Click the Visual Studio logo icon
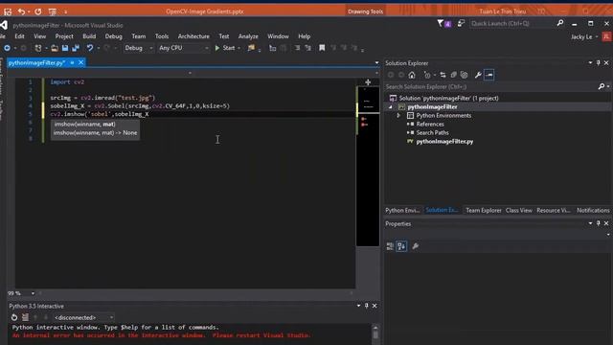Image resolution: width=613 pixels, height=345 pixels. (x=4, y=25)
